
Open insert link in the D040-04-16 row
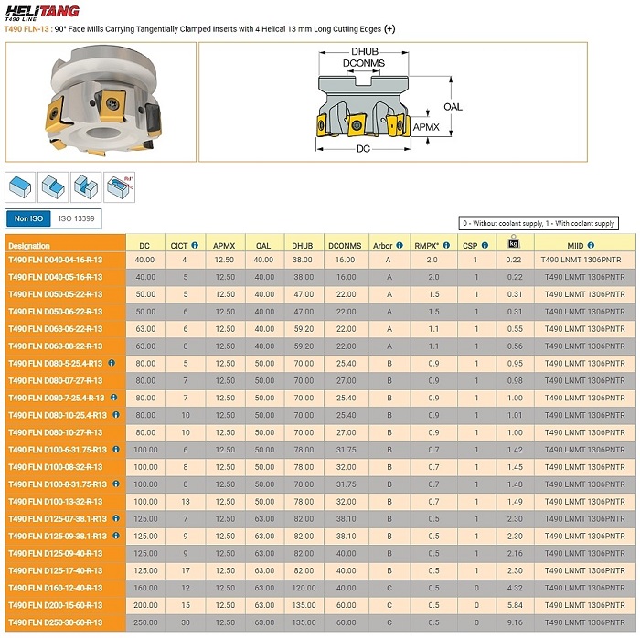click(x=581, y=260)
